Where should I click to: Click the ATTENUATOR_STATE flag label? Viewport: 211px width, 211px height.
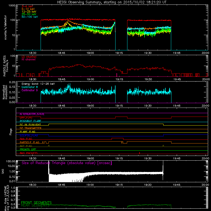[x=32, y=114]
